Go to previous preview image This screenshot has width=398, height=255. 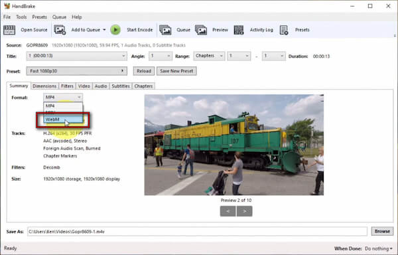[x=228, y=211]
